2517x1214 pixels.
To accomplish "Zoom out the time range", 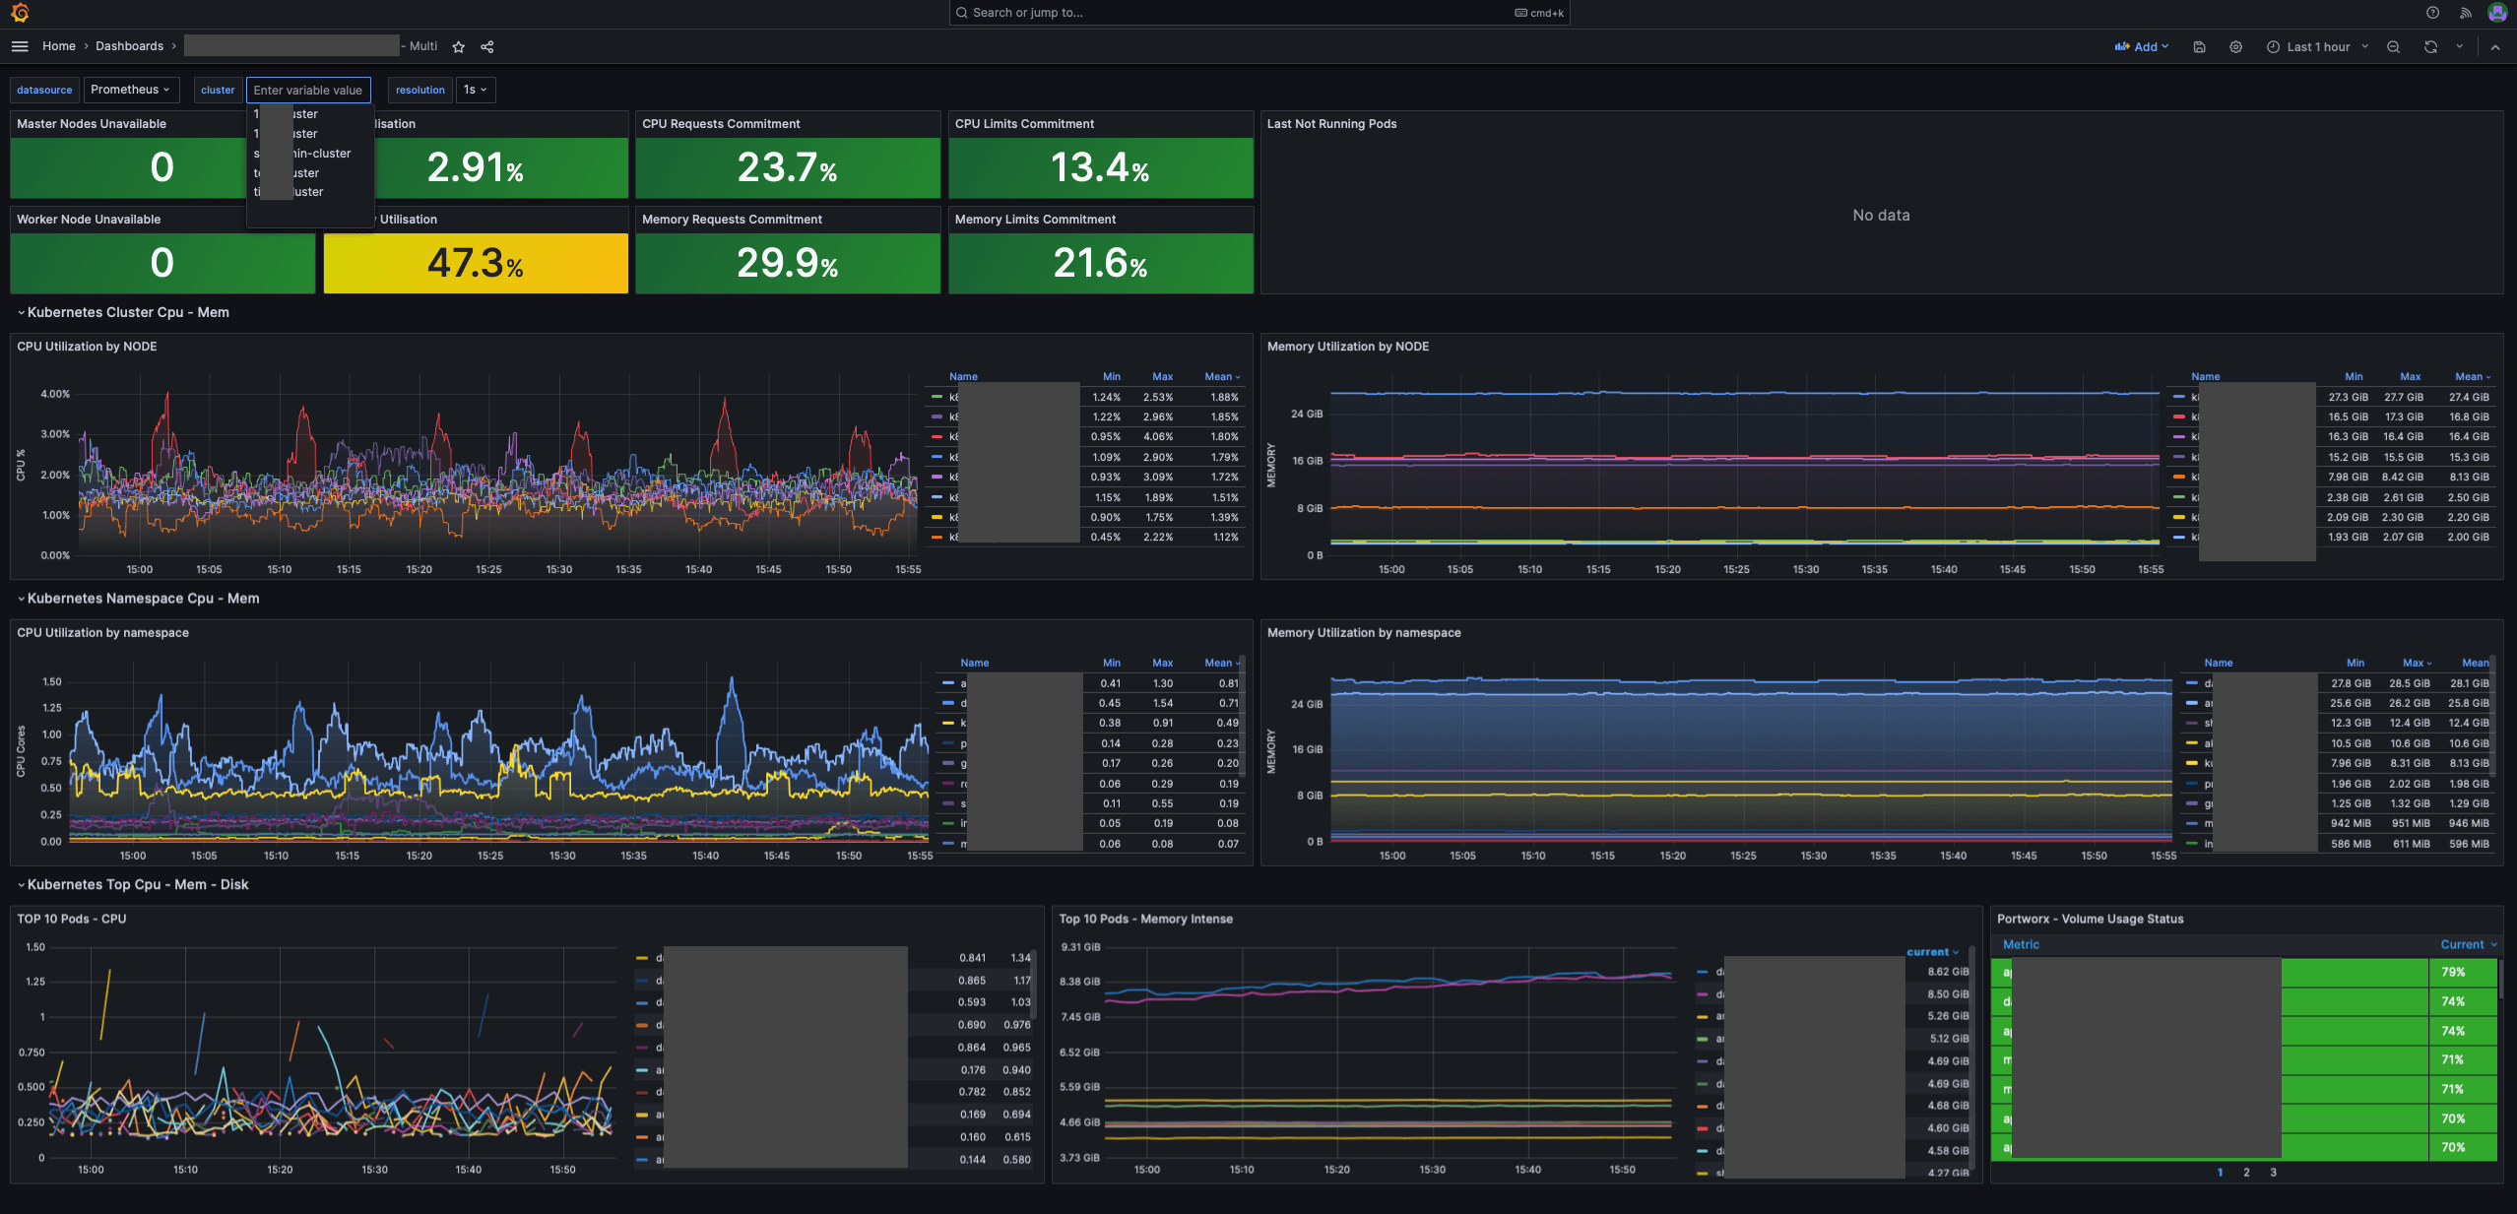I will point(2393,46).
